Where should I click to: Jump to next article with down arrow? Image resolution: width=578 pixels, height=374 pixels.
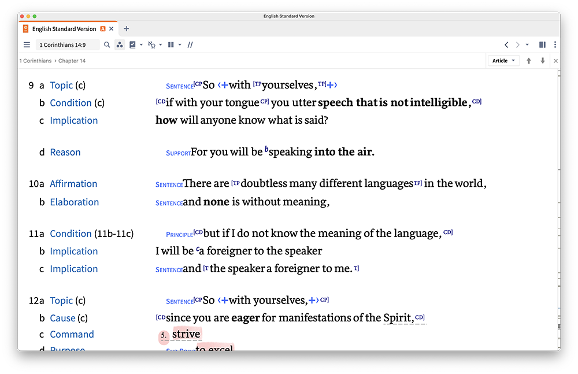(x=543, y=61)
